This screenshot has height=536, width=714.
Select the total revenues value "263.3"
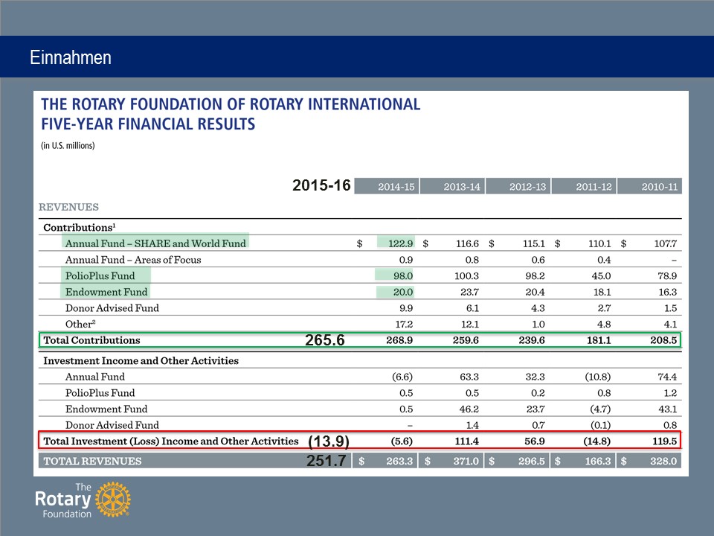[x=399, y=461]
